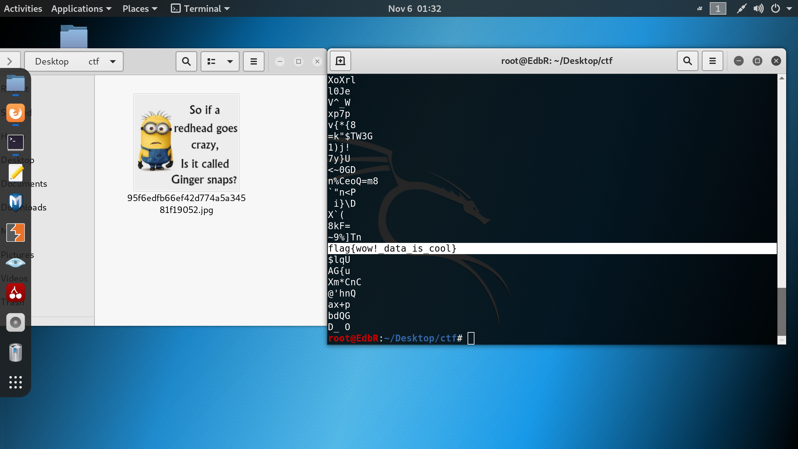Expand file manager view options dropdown
Screen dimensions: 798x449
tap(230, 61)
